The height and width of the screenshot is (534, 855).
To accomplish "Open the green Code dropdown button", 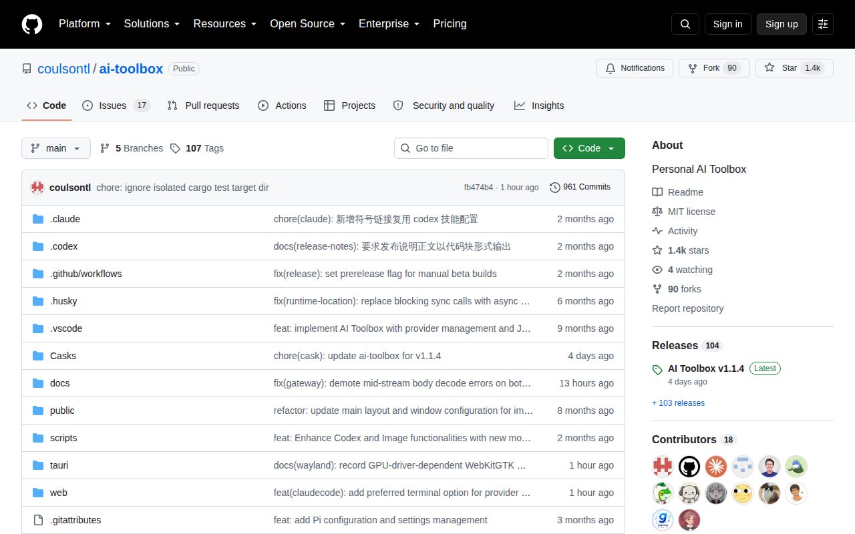I will [x=589, y=148].
